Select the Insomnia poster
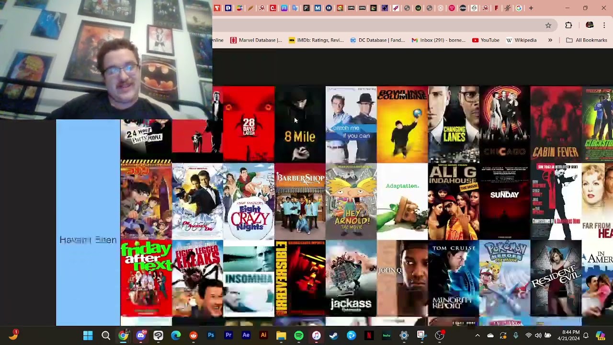 click(249, 278)
